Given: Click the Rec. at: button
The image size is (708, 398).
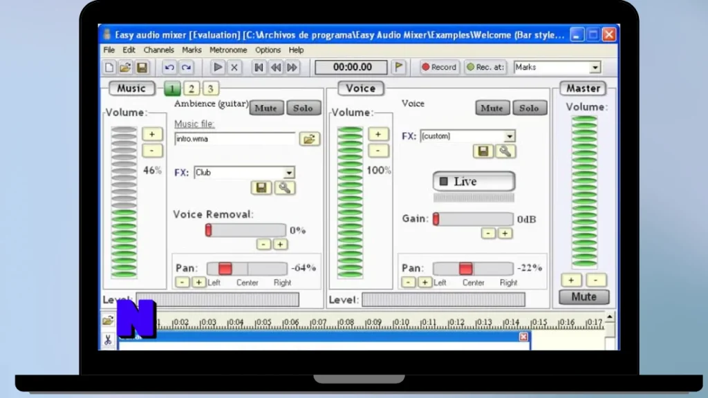Looking at the screenshot, I should tap(485, 67).
